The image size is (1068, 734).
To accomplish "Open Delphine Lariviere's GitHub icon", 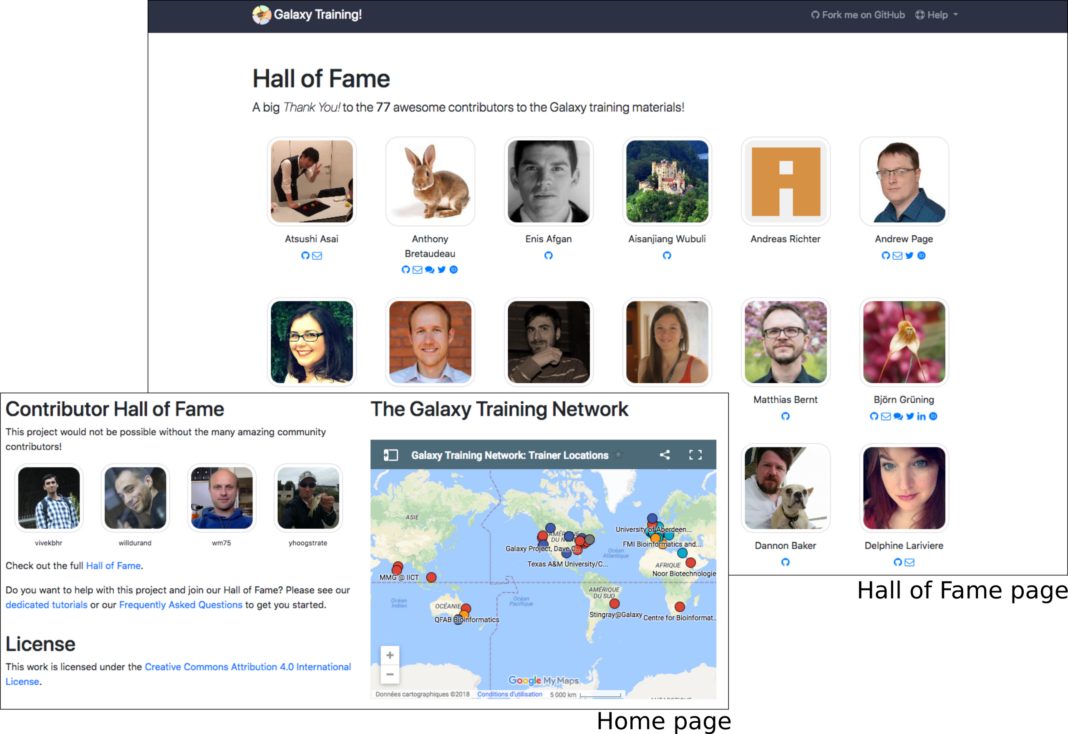I will pos(897,562).
